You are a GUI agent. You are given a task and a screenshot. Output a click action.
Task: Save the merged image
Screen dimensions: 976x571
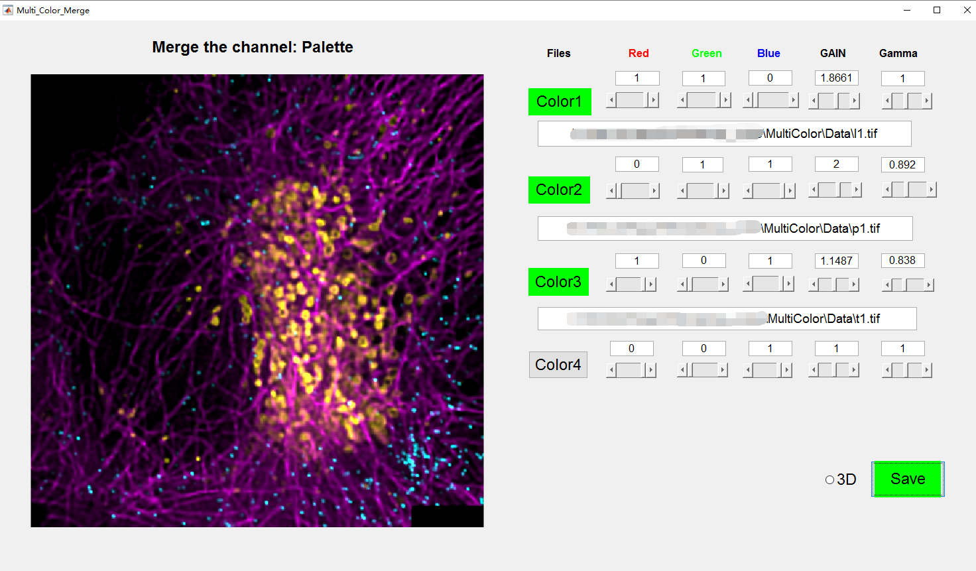[908, 479]
